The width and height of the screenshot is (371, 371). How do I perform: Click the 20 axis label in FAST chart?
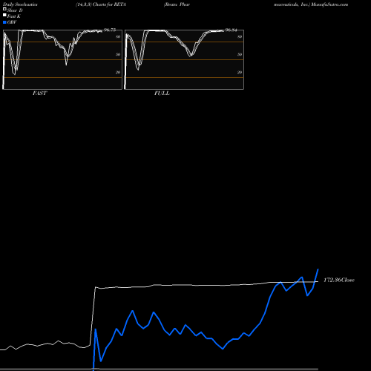[x=118, y=72]
